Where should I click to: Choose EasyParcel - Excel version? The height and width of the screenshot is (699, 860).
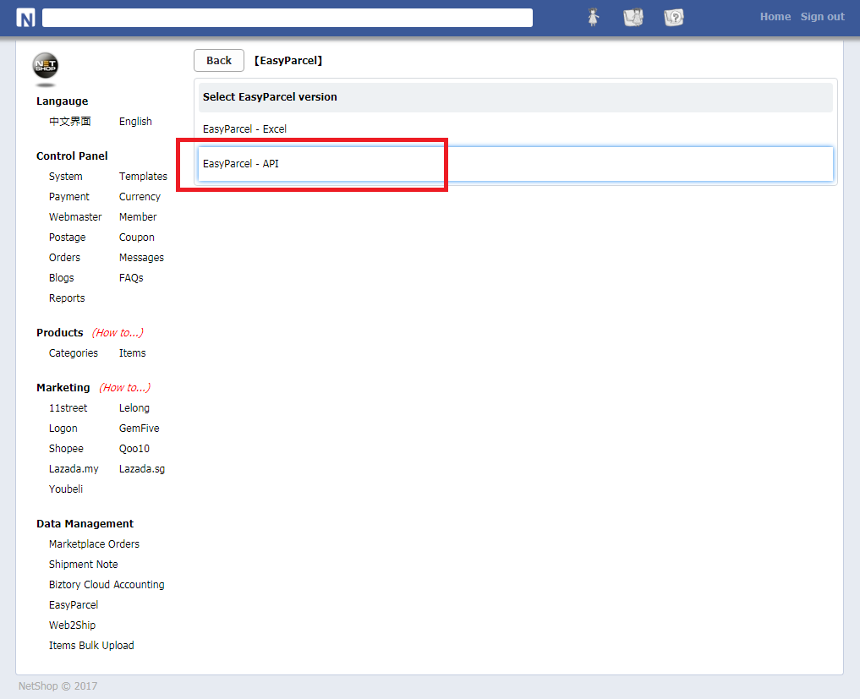coord(516,128)
